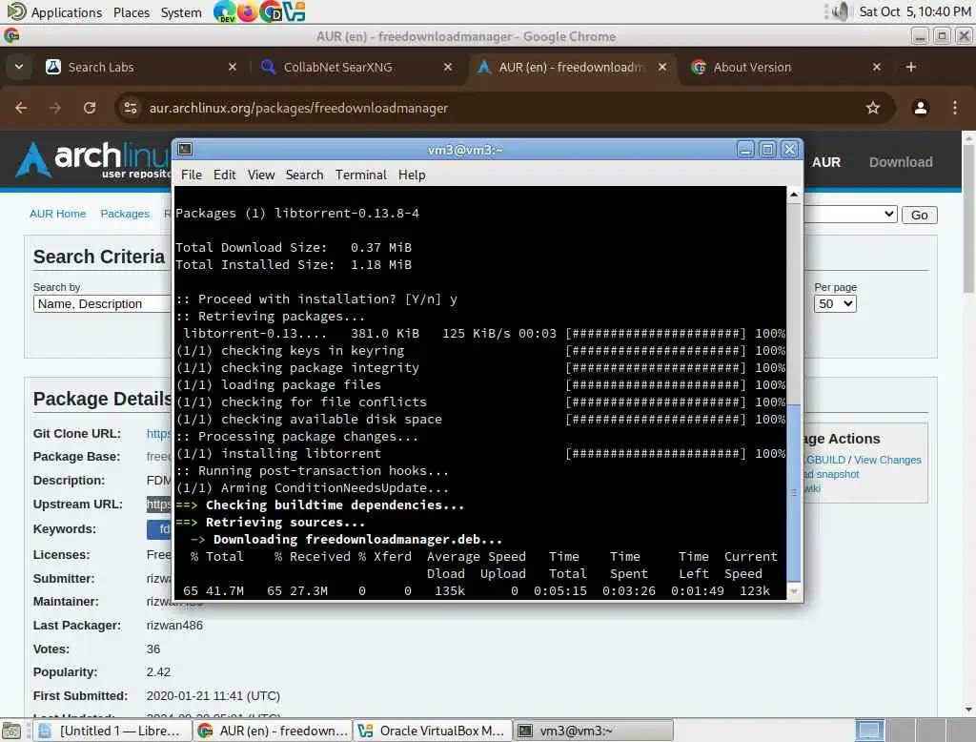Screen dimensions: 976x742
Task: Open AUR link in site navbar
Action: (826, 162)
